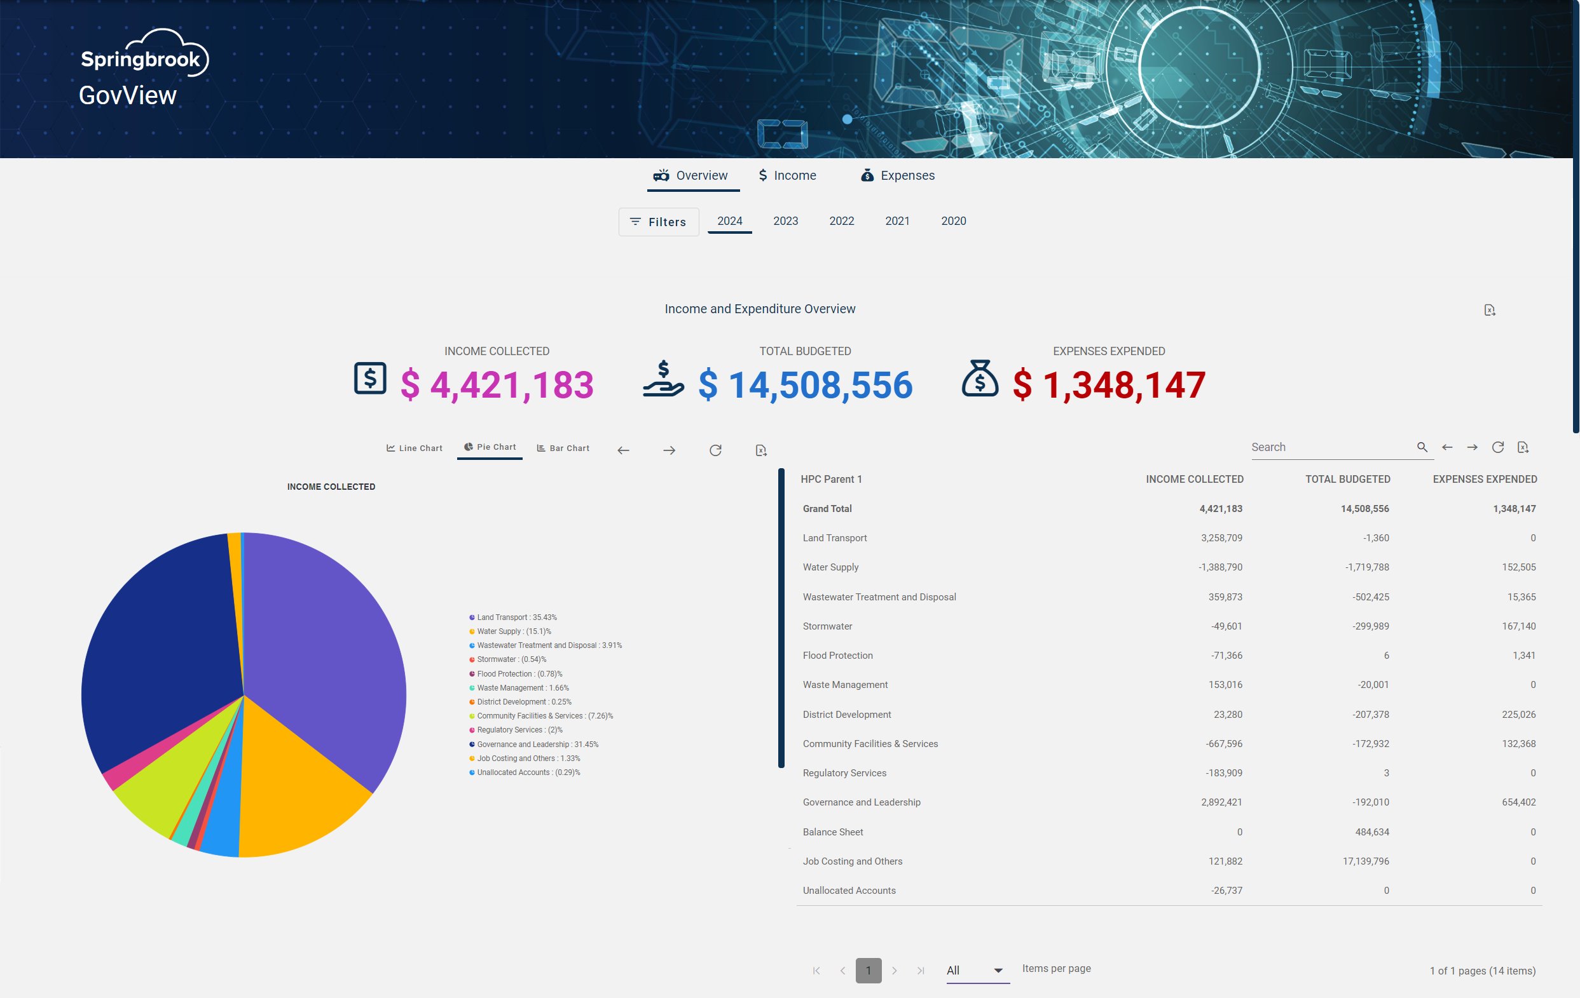Select the 2022 year filter
Screen dimensions: 1580x998
tap(841, 221)
